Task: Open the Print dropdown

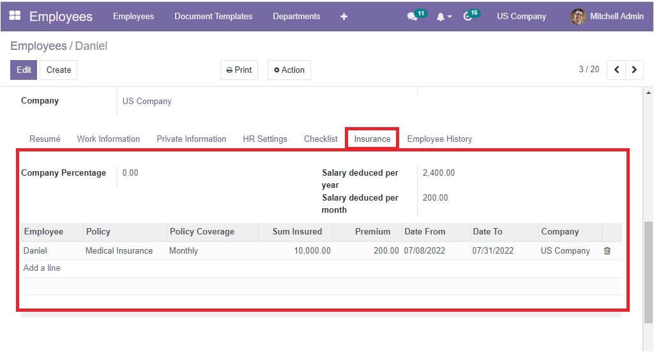Action: pyautogui.click(x=239, y=70)
